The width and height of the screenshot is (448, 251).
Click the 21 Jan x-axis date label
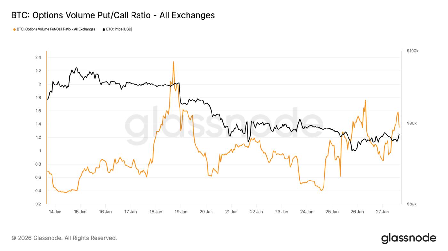(231, 212)
